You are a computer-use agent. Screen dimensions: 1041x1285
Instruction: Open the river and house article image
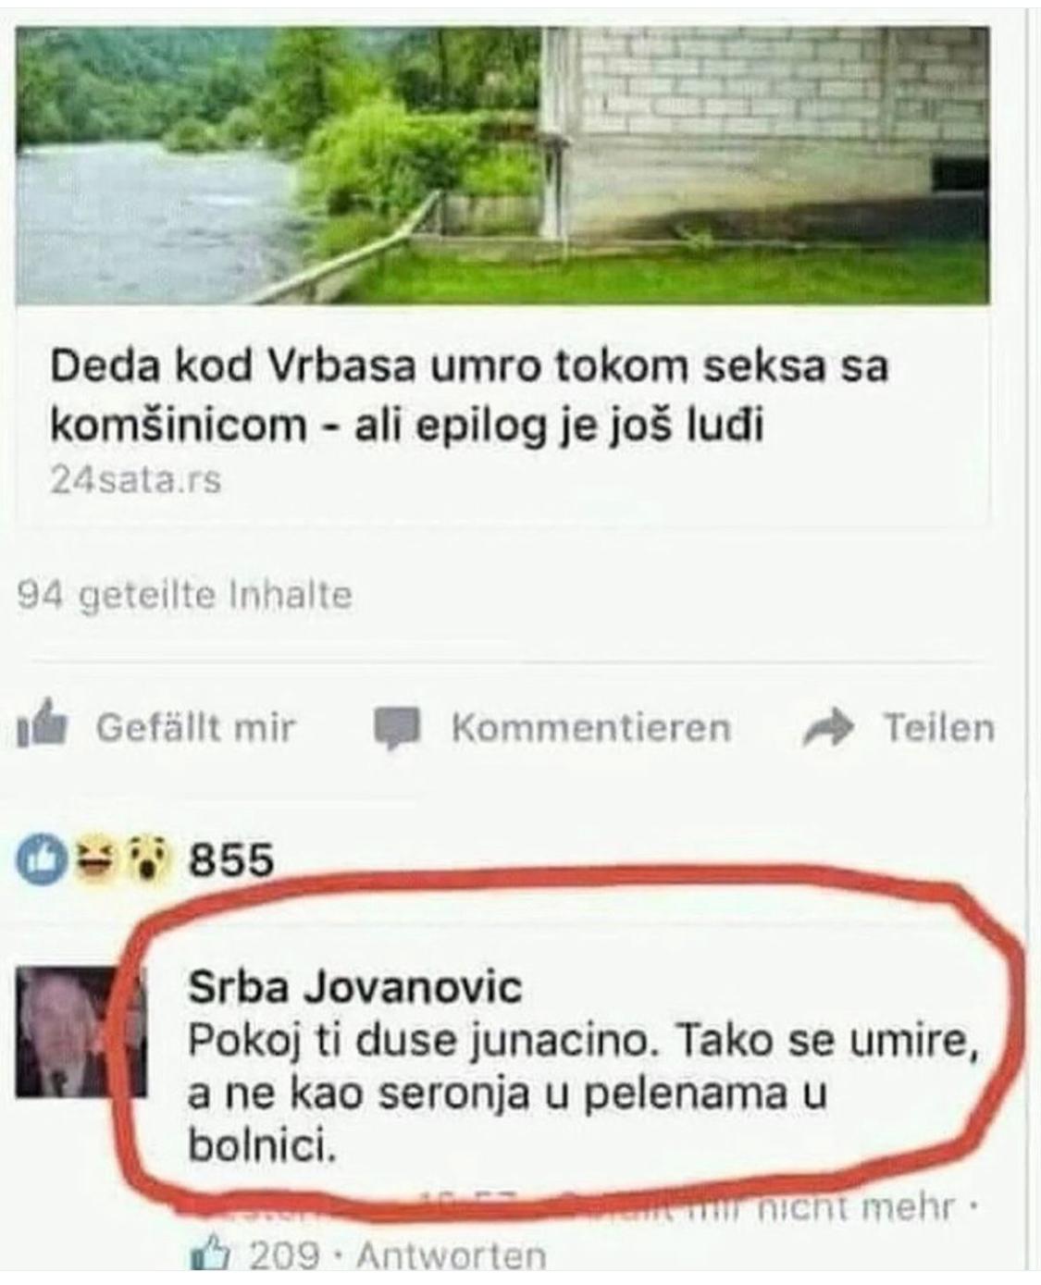502,166
